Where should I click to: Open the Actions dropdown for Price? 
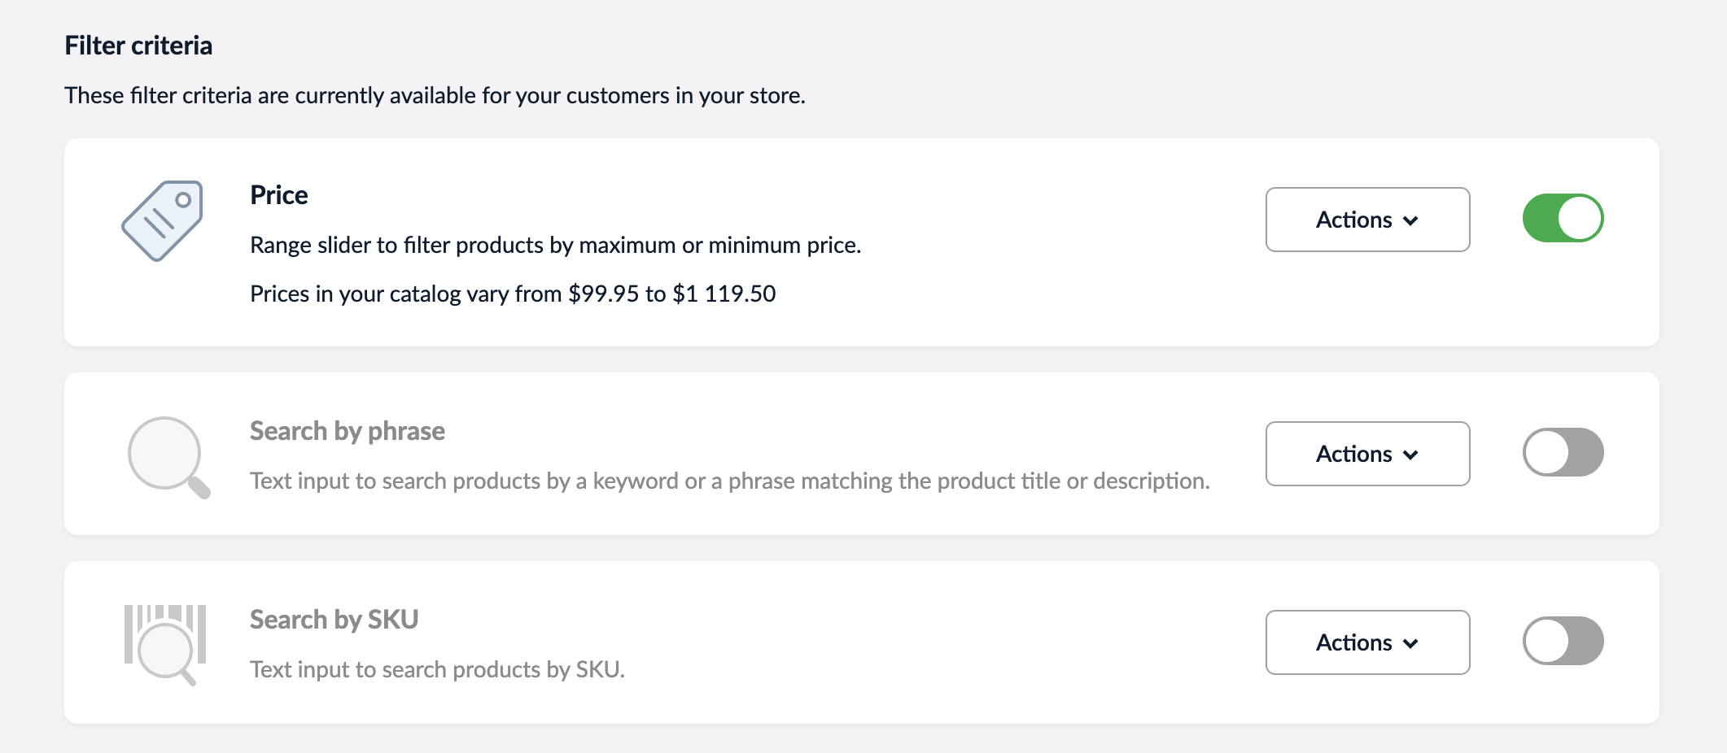1367,220
